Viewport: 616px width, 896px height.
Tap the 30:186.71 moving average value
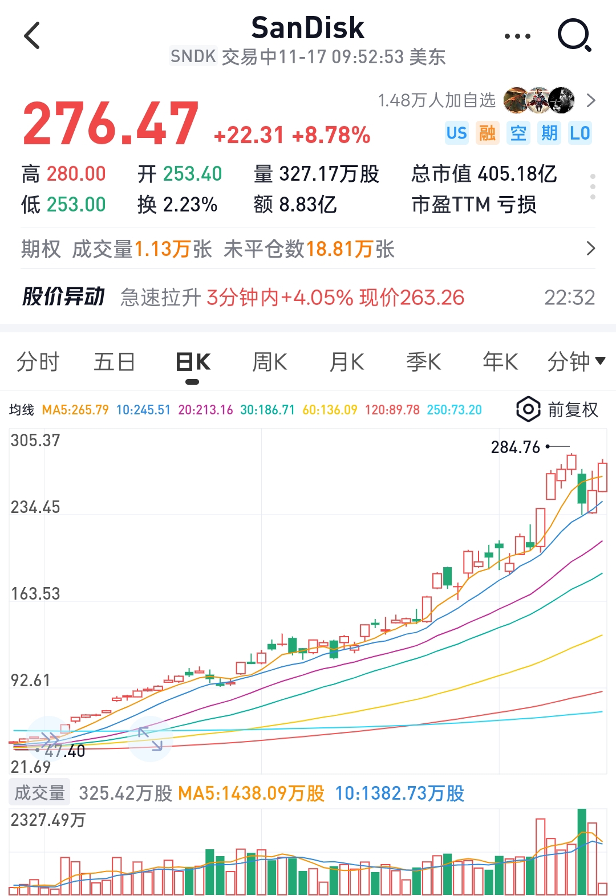point(268,410)
